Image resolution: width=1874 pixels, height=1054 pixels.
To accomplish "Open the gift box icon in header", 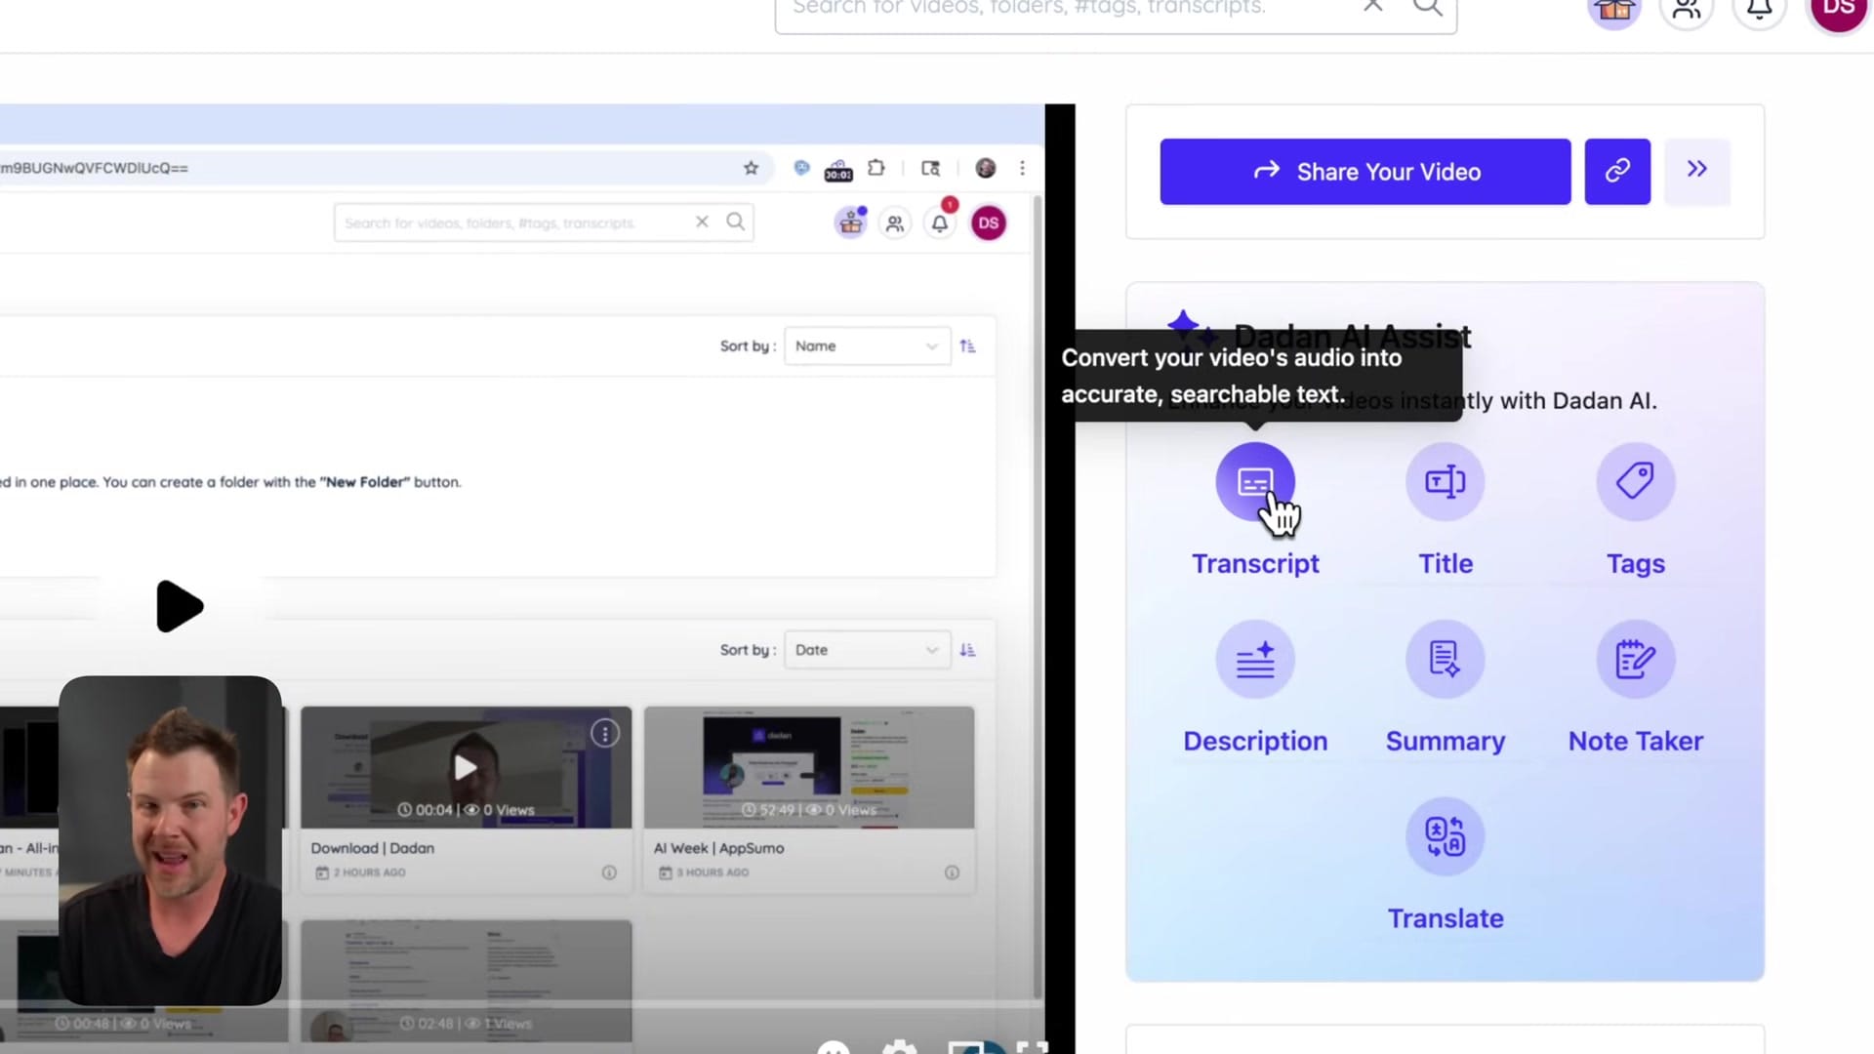I will coord(1614,10).
